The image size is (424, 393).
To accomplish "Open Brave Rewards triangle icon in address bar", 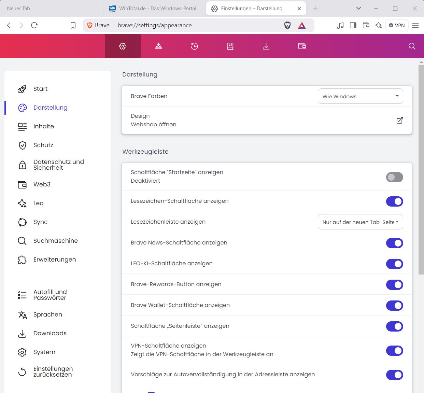I will [302, 25].
